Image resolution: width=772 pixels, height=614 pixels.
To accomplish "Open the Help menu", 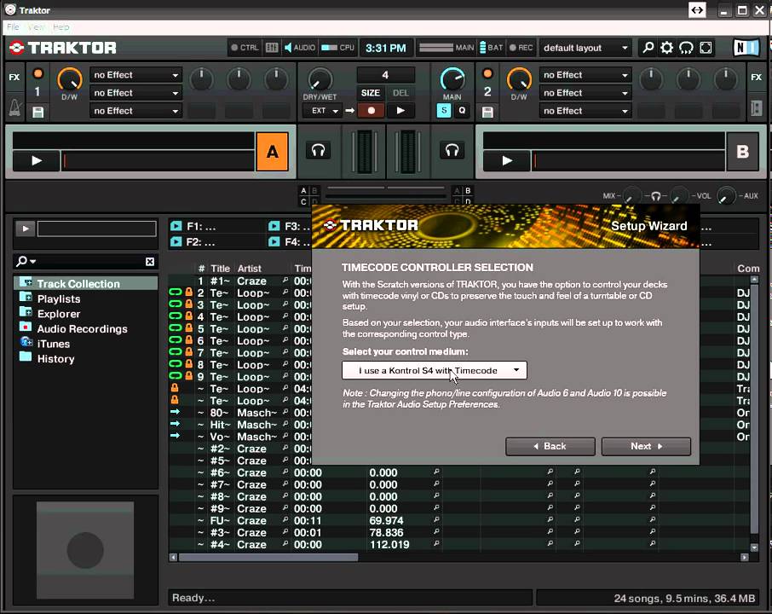I will tap(61, 27).
